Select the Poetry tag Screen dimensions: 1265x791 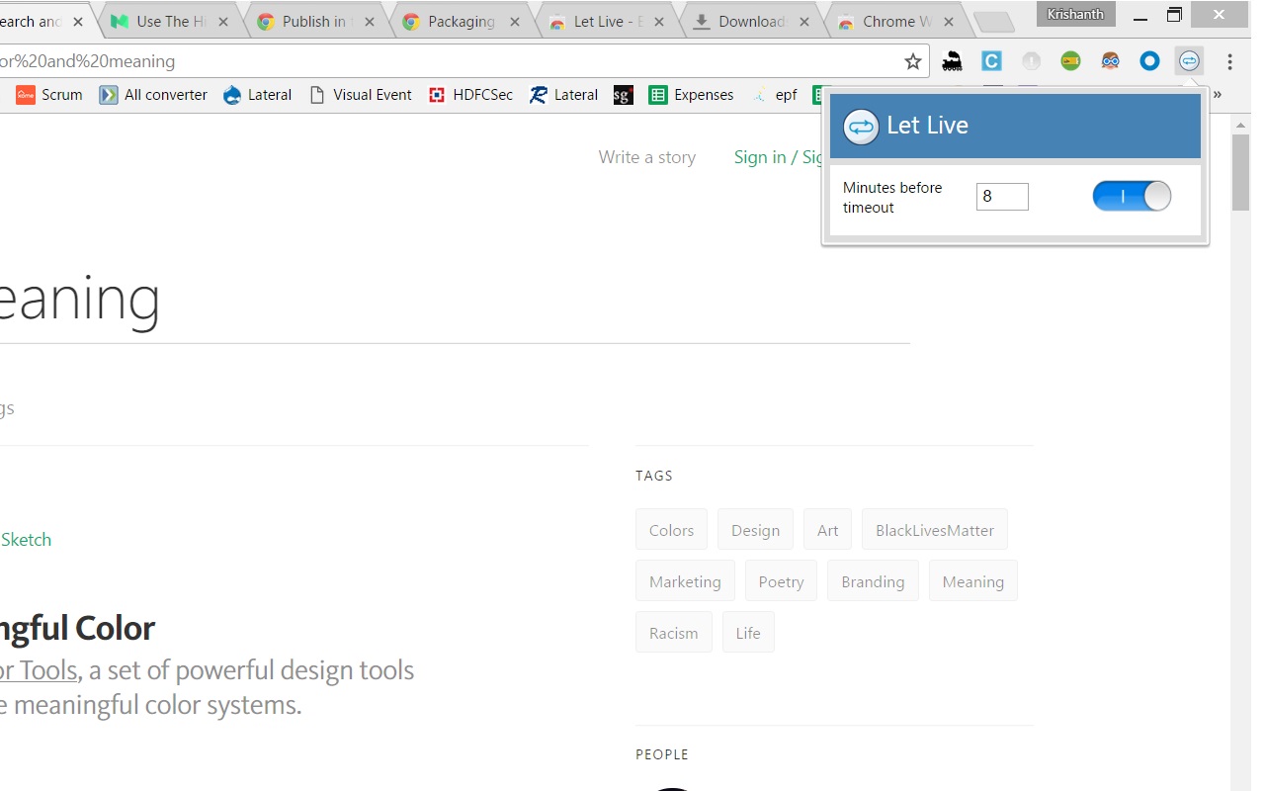pos(781,581)
